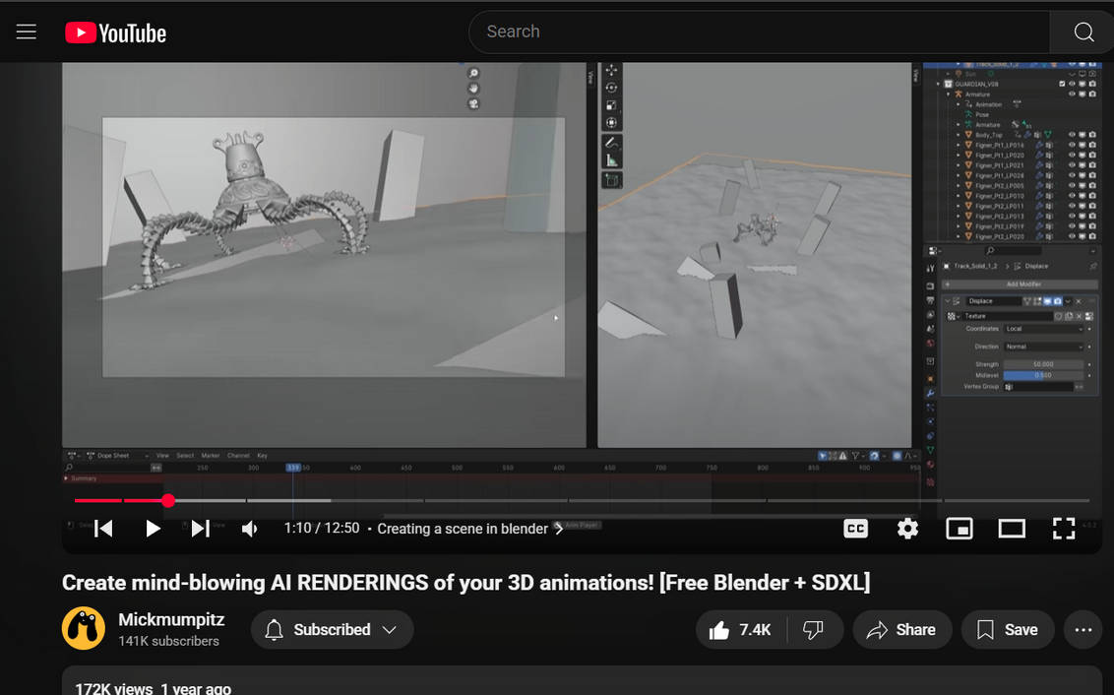Image resolution: width=1114 pixels, height=695 pixels.
Task: Open the Marker menu in the Dope Sheet
Action: click(211, 456)
